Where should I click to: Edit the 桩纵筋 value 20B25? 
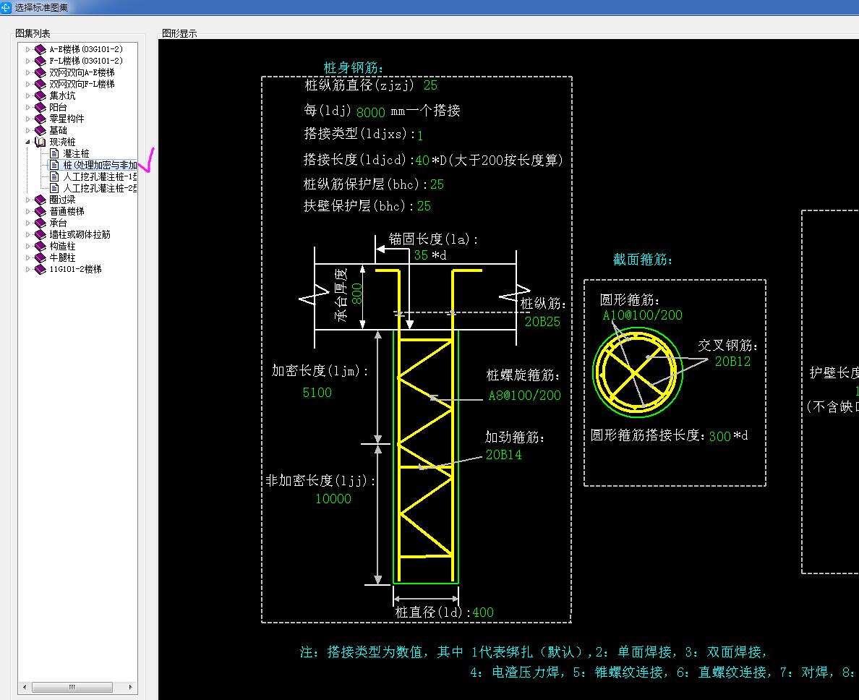tap(542, 322)
